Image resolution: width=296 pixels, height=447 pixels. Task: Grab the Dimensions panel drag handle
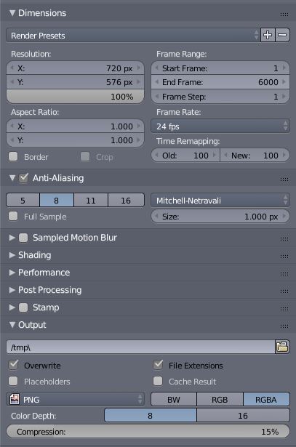(x=284, y=14)
